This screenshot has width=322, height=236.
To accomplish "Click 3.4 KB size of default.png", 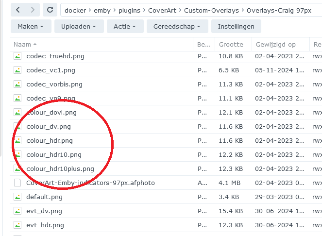I will pos(229,197).
